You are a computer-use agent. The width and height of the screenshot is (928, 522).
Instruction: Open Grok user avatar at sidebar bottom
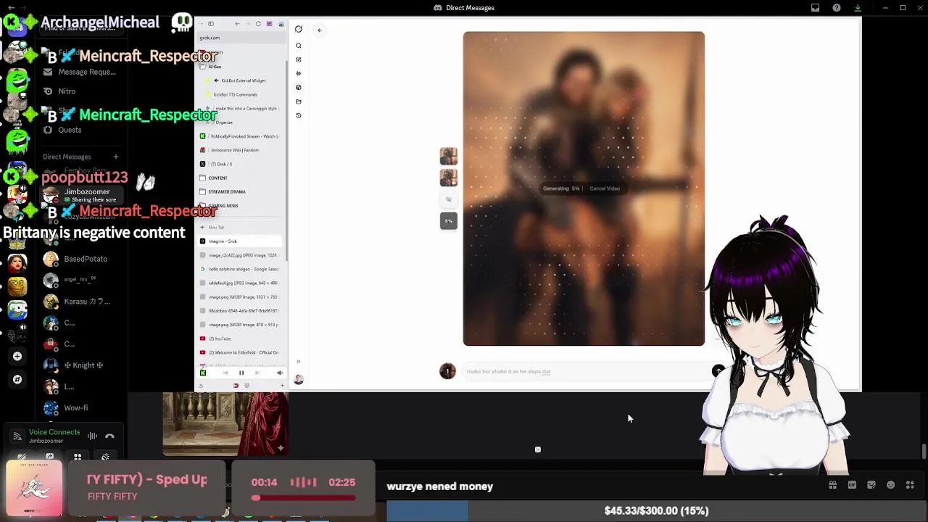click(298, 378)
